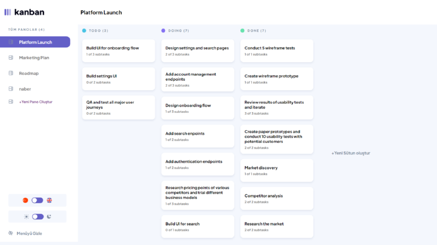437x245 pixels.
Task: Open Add authentication endpoints card
Action: (x=198, y=164)
